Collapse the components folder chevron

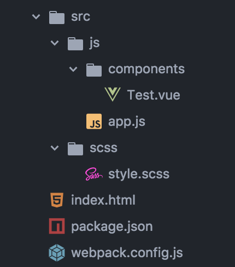pos(73,69)
